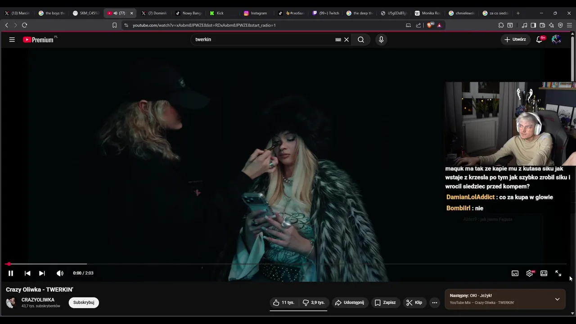Open the YouTube hamburger guide menu
Screen dimensions: 576x324
(x=12, y=40)
